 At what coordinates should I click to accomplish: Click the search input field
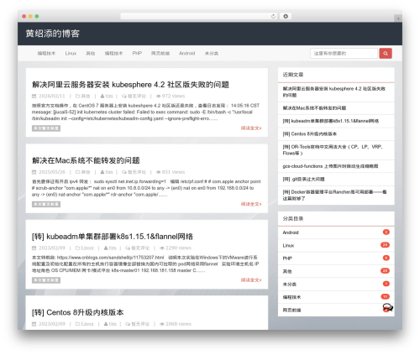point(344,53)
